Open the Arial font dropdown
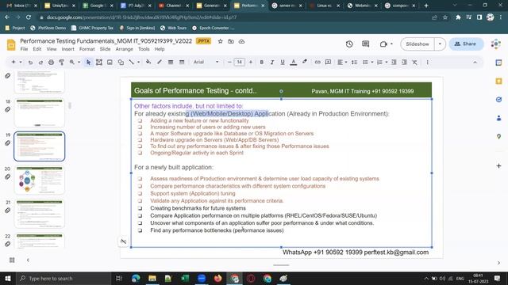 (x=206, y=62)
